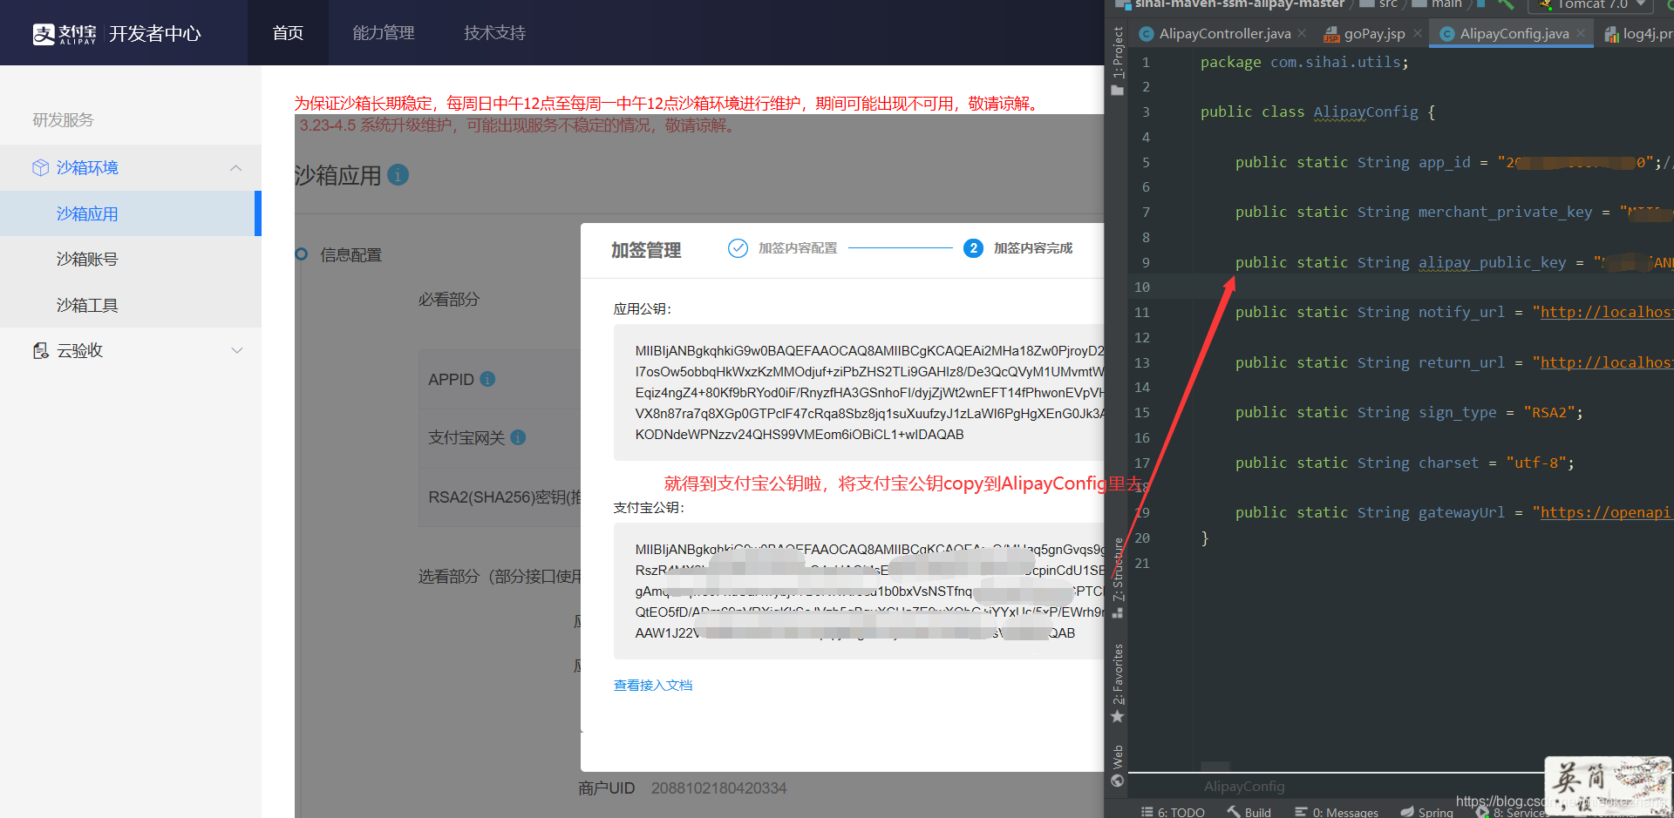Open the Tomcat 7.0 run configuration dropdown

(x=1590, y=4)
